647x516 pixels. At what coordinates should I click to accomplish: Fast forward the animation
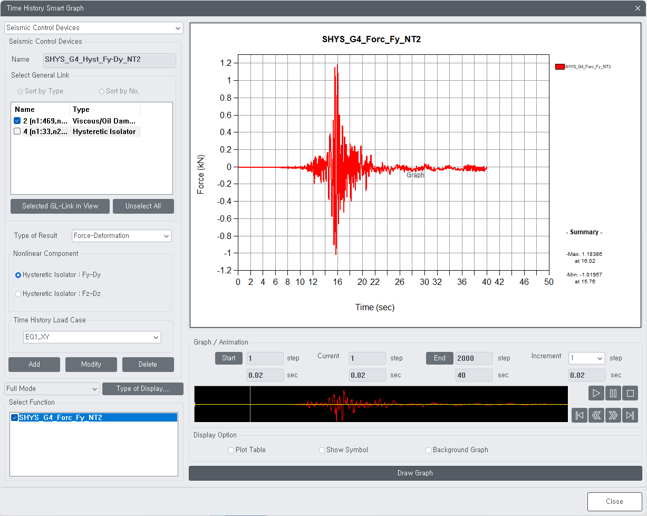(x=613, y=415)
